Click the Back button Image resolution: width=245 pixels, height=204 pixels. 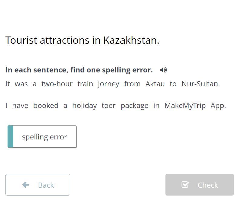pos(38,185)
